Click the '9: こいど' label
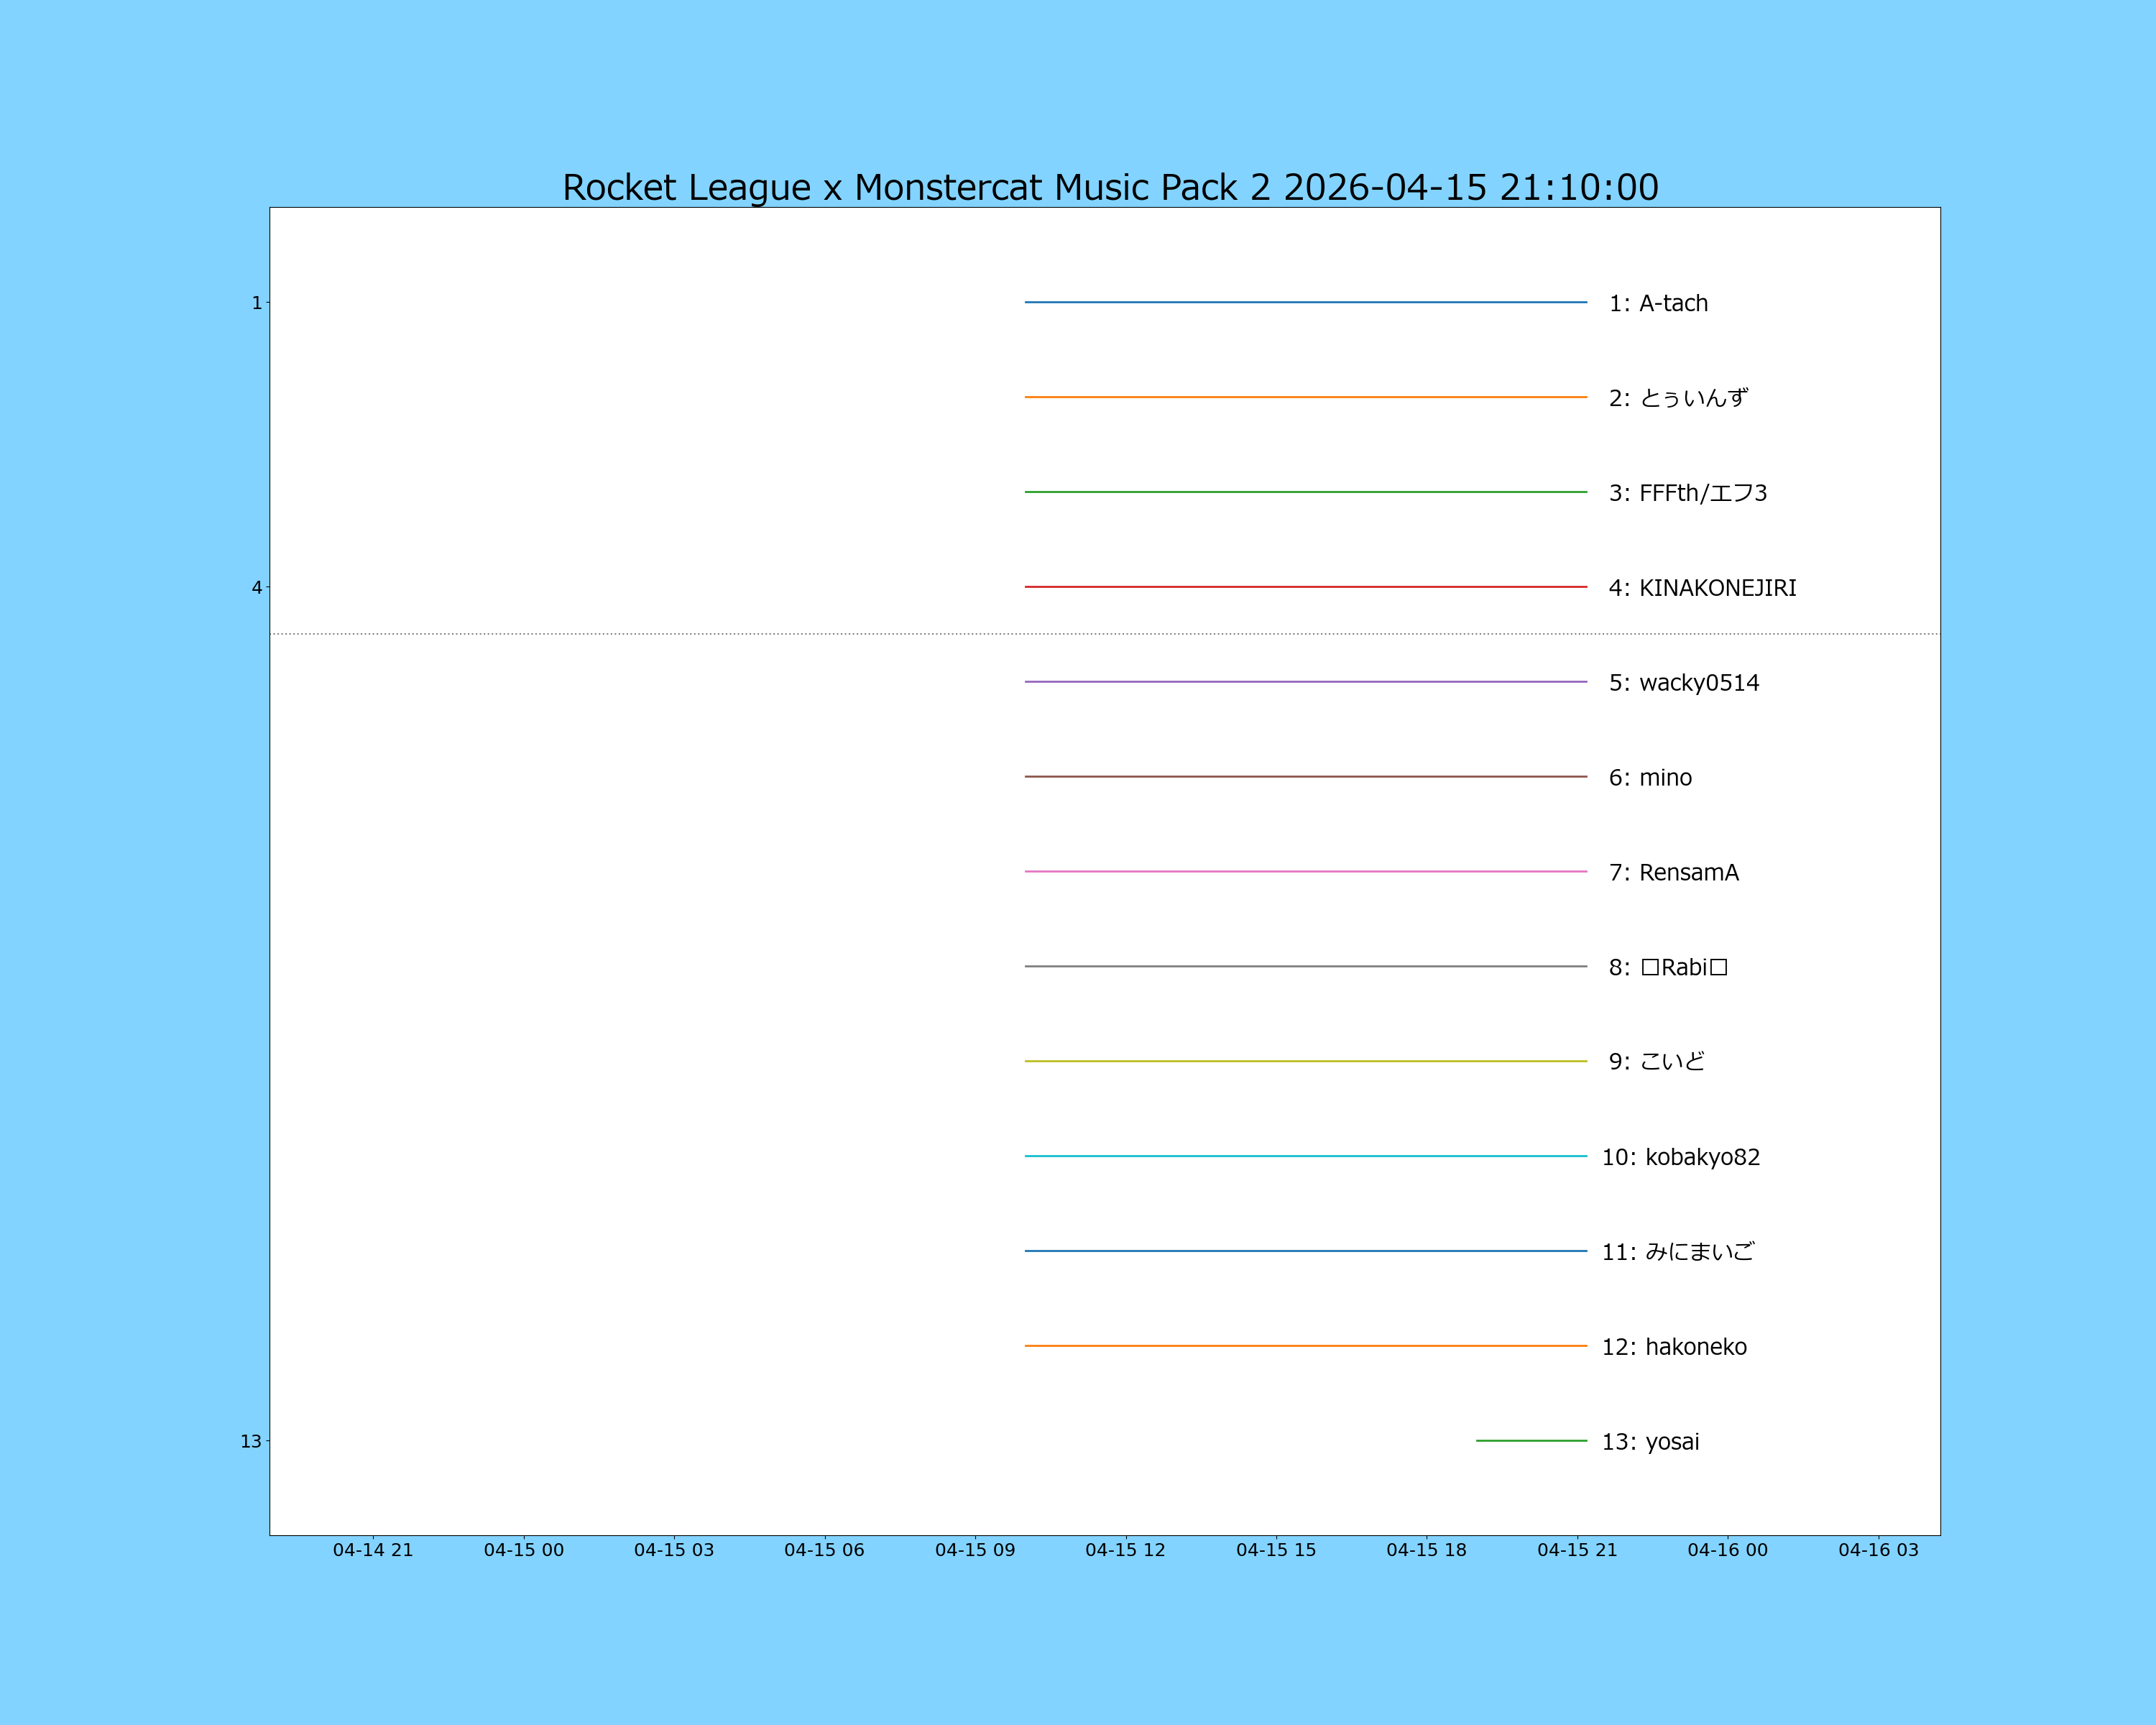Screen dimensions: 2156x1725 tap(1656, 1062)
